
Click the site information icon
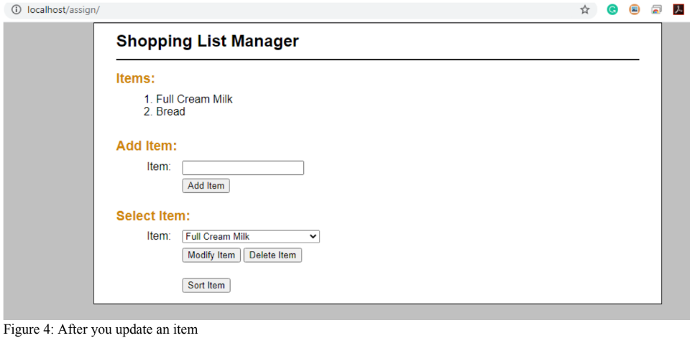click(16, 10)
